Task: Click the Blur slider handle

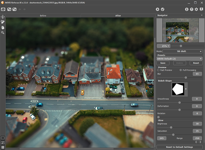Action: [x=186, y=78]
